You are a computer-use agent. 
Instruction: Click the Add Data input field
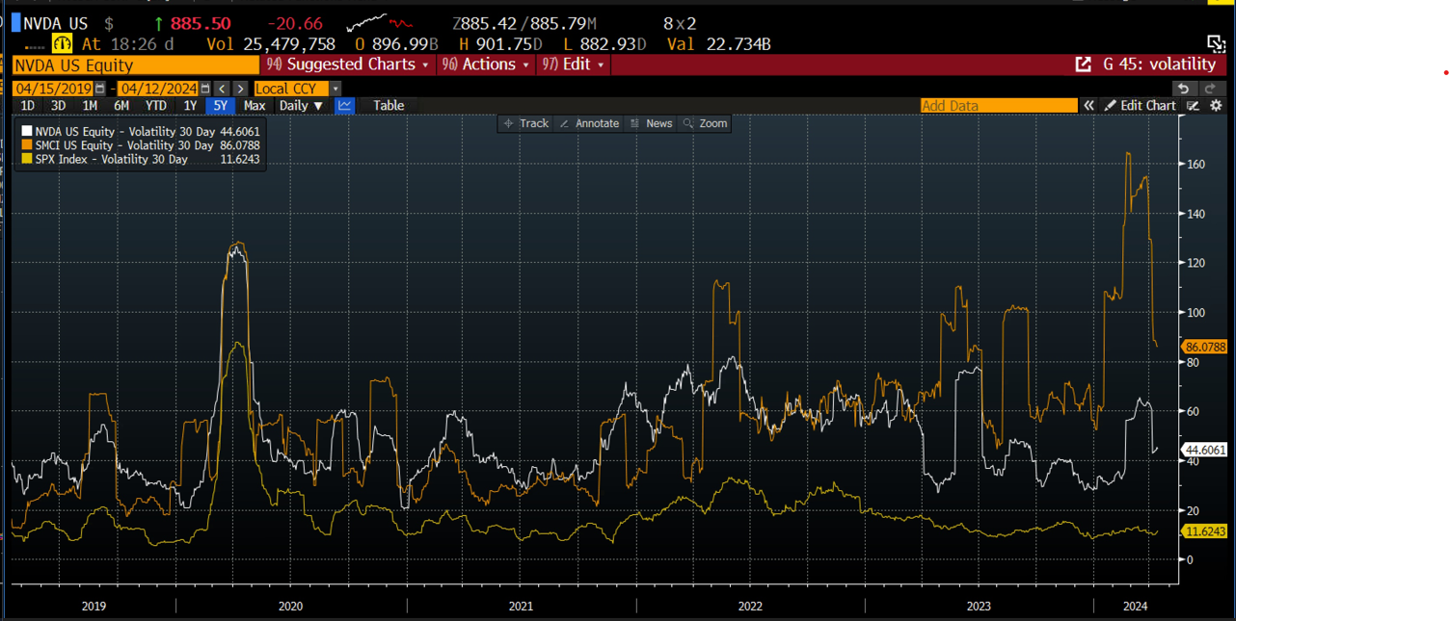998,106
